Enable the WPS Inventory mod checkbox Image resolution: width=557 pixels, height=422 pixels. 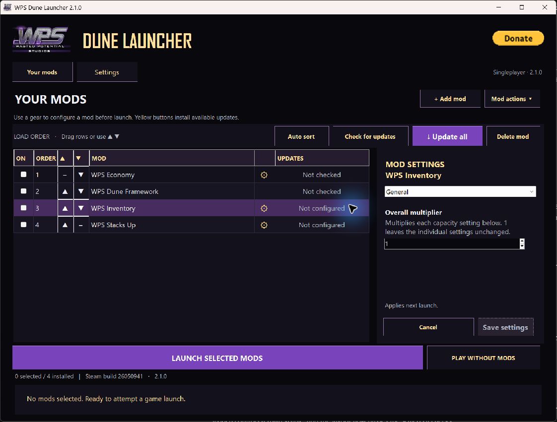(23, 208)
